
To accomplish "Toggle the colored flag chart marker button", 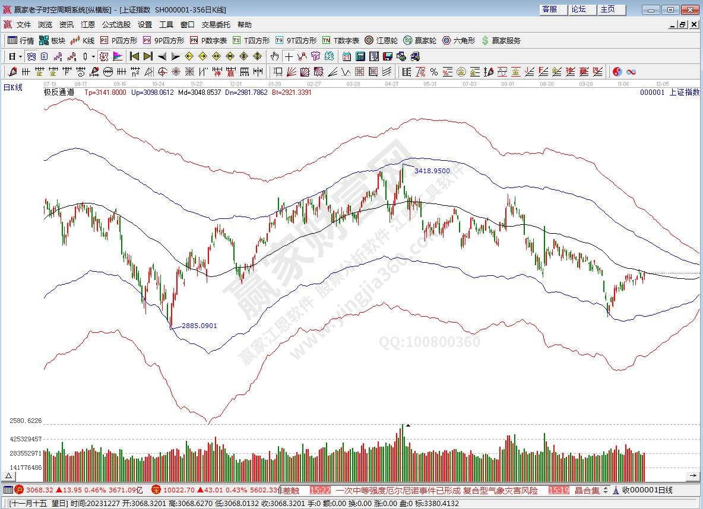I will 118,56.
